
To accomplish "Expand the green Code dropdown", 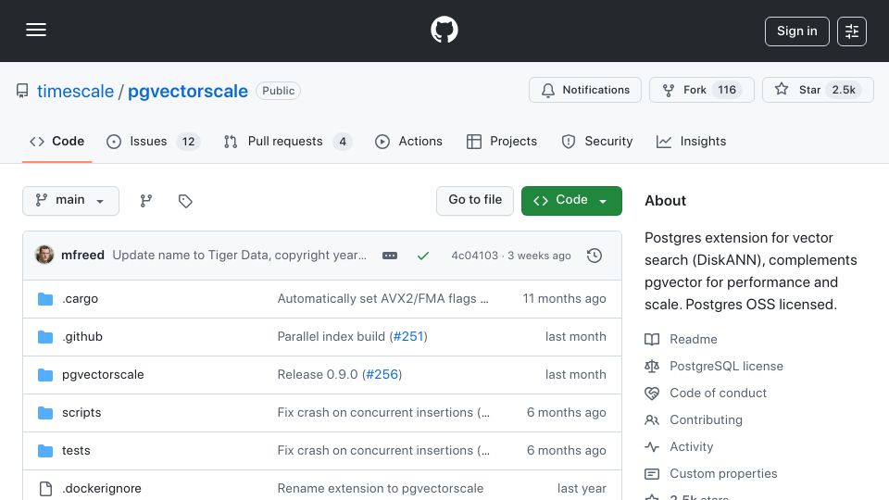I will click(x=571, y=201).
